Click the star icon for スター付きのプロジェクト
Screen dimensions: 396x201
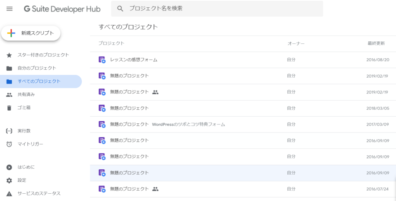(9, 55)
